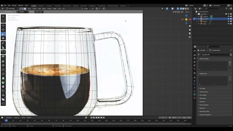Open the Material properties tab icon

(195, 98)
